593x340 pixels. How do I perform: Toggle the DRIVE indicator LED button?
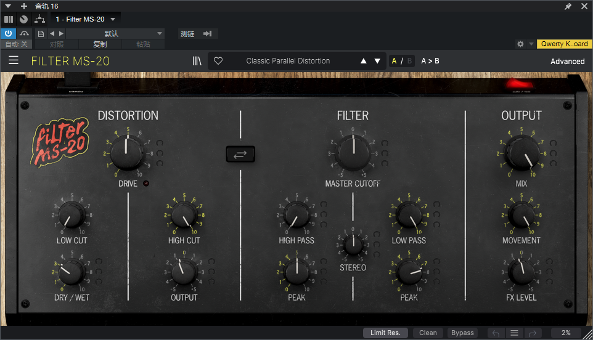pos(146,183)
